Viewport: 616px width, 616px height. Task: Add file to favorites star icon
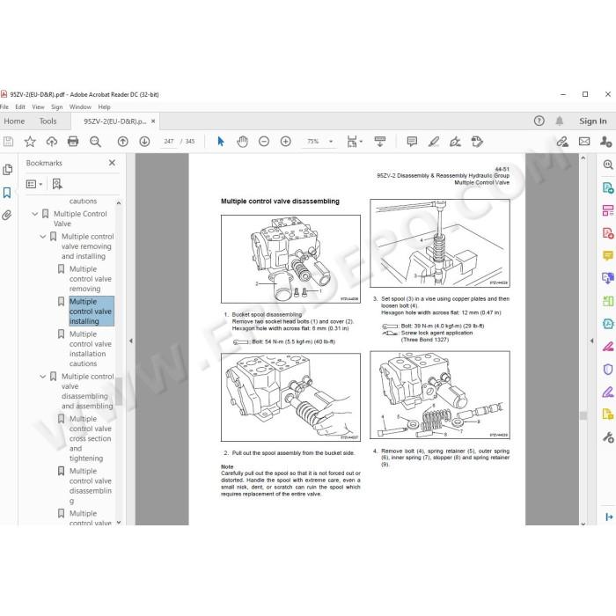pyautogui.click(x=30, y=142)
